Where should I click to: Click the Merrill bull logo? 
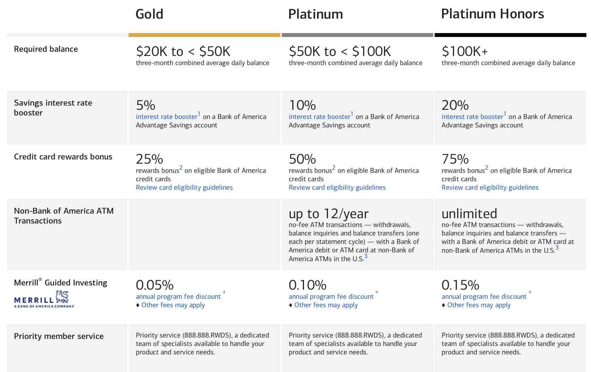pos(44,299)
